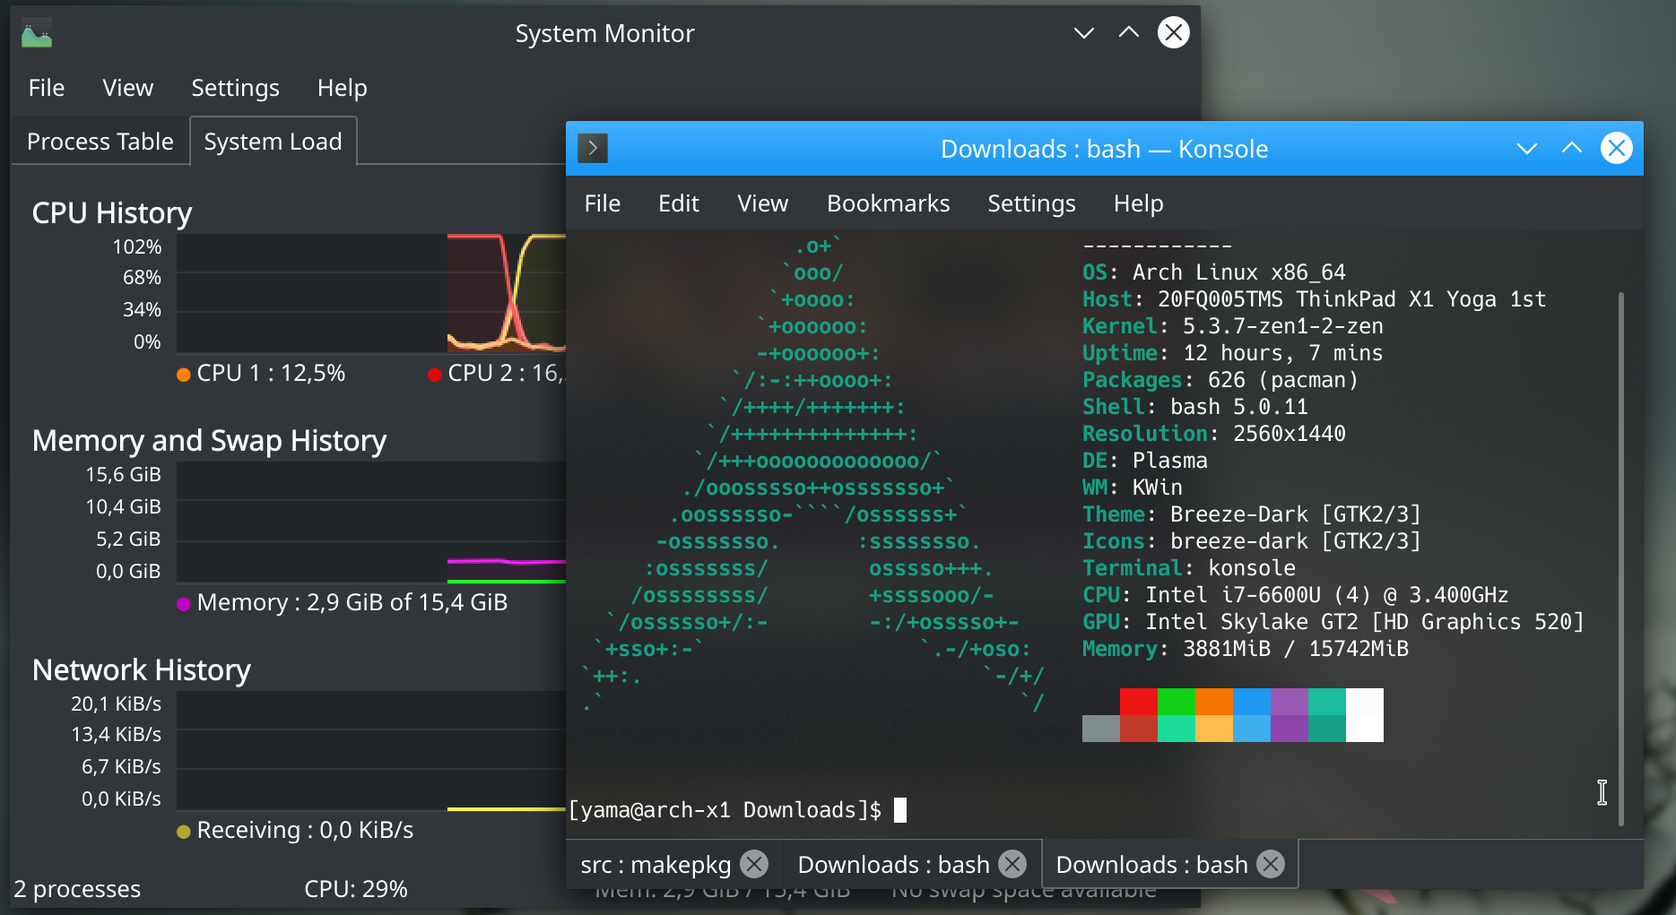Select the CPU 1 legend marker dot
This screenshot has width=1676, height=915.
184,373
